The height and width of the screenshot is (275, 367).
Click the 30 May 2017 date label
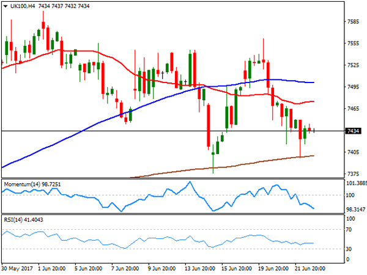[17, 268]
